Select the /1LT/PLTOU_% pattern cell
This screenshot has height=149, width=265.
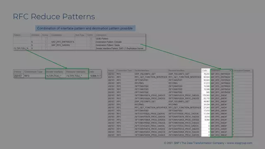coord(22,48)
